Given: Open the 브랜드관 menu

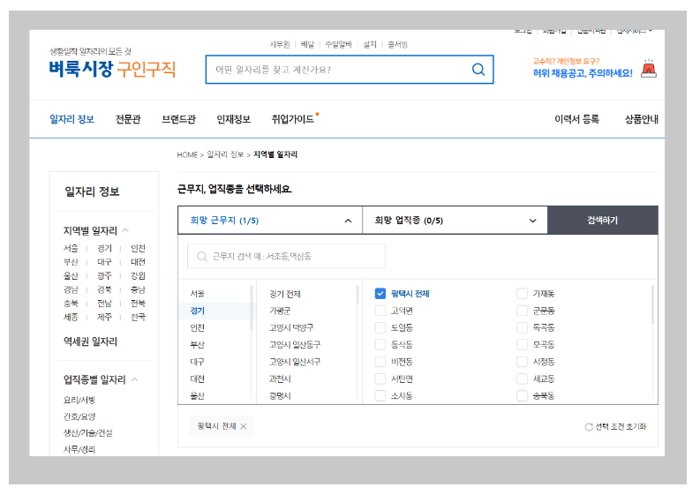Looking at the screenshot, I should 178,119.
